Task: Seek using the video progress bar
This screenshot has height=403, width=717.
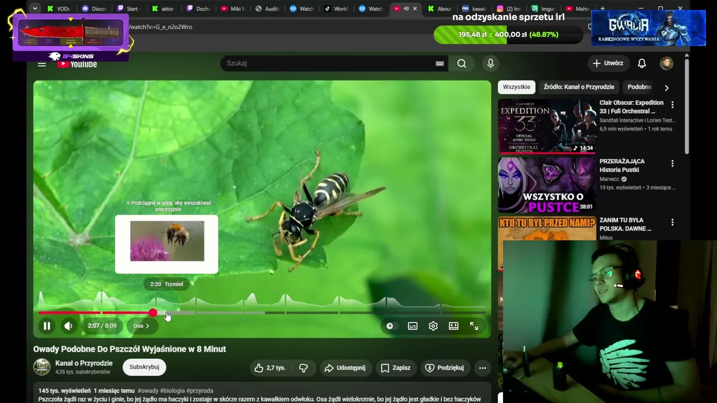Action: click(262, 312)
